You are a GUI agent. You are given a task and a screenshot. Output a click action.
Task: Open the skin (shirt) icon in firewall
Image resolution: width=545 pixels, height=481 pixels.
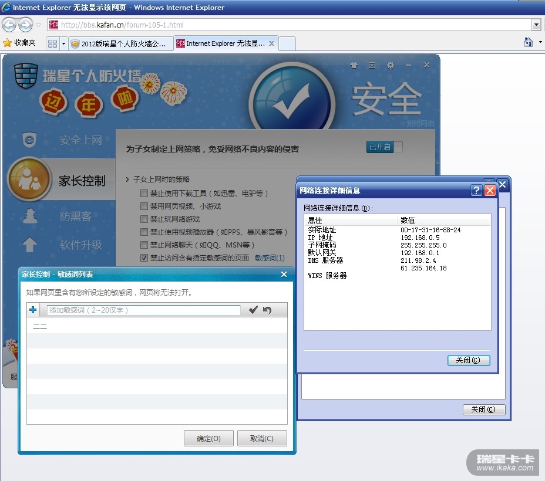tap(354, 65)
